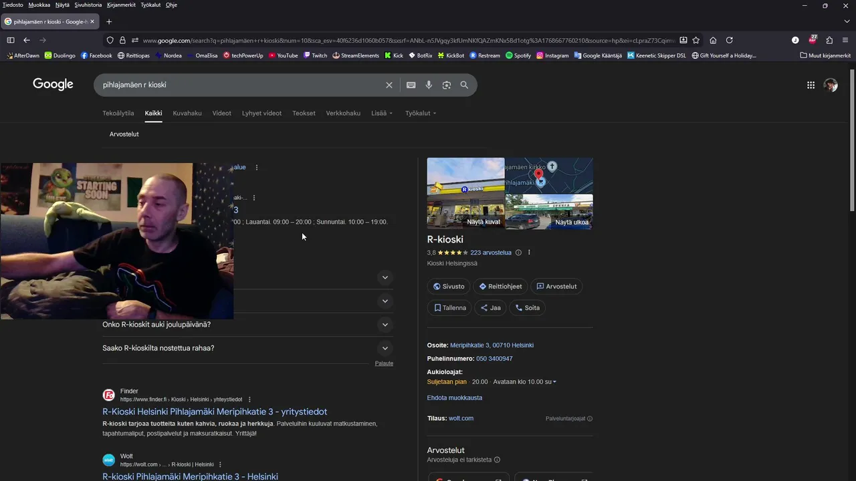Open the Spotify bookmark
856x481 pixels.
point(518,55)
